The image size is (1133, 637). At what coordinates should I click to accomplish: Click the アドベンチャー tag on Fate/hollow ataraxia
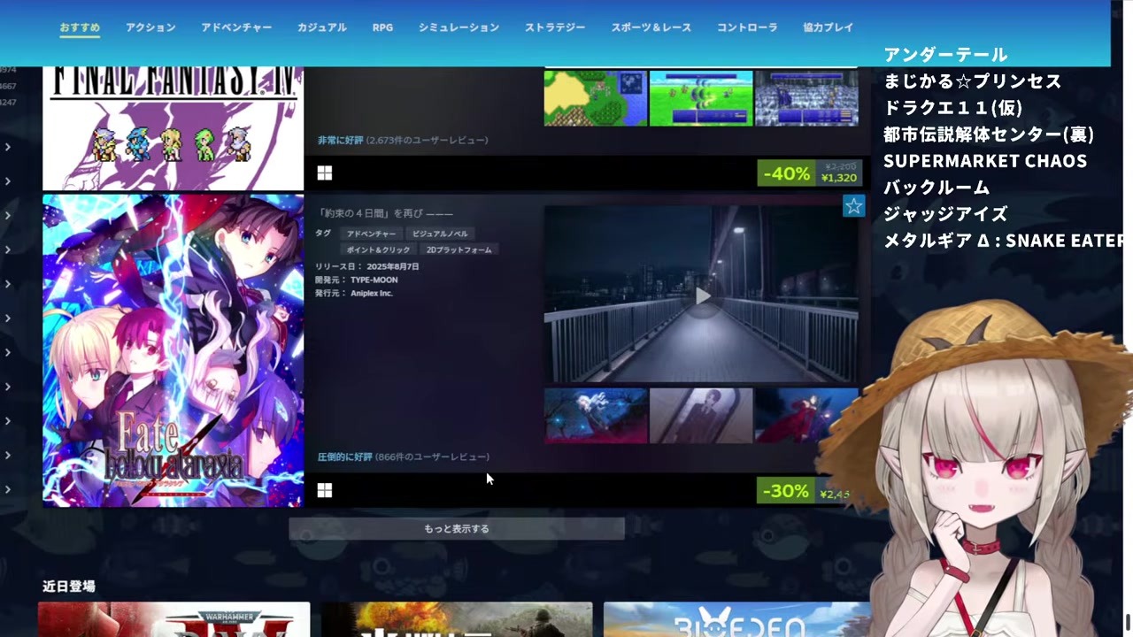371,234
